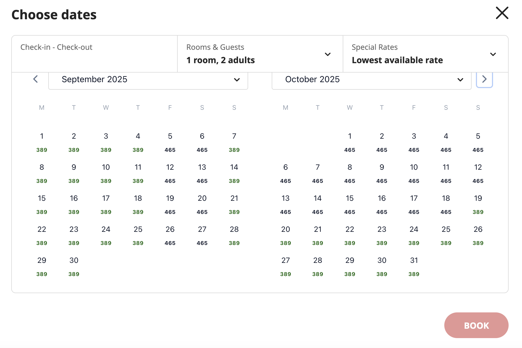522x348 pixels.
Task: Pick October 3 on the calendar
Action: point(414,142)
